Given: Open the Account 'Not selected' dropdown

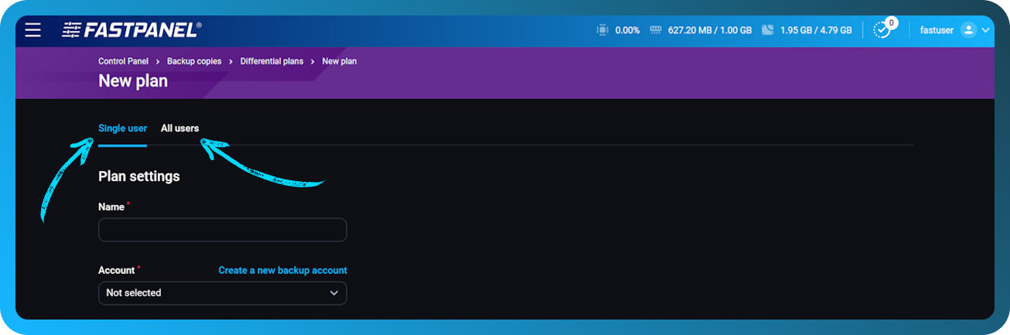Looking at the screenshot, I should [222, 293].
